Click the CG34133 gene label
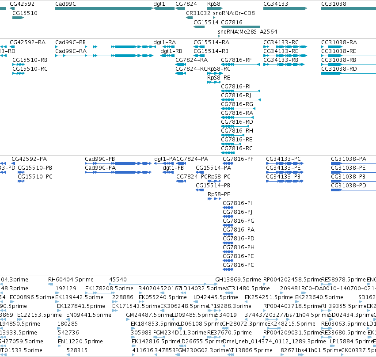 click(276, 4)
